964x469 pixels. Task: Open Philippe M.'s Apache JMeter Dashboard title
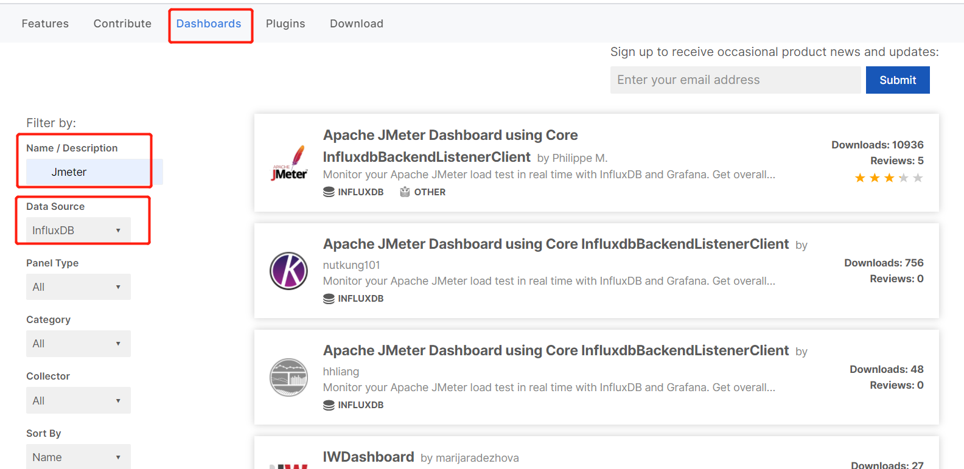point(450,146)
